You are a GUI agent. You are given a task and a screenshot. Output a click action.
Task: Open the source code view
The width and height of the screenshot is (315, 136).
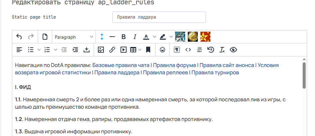188,50
